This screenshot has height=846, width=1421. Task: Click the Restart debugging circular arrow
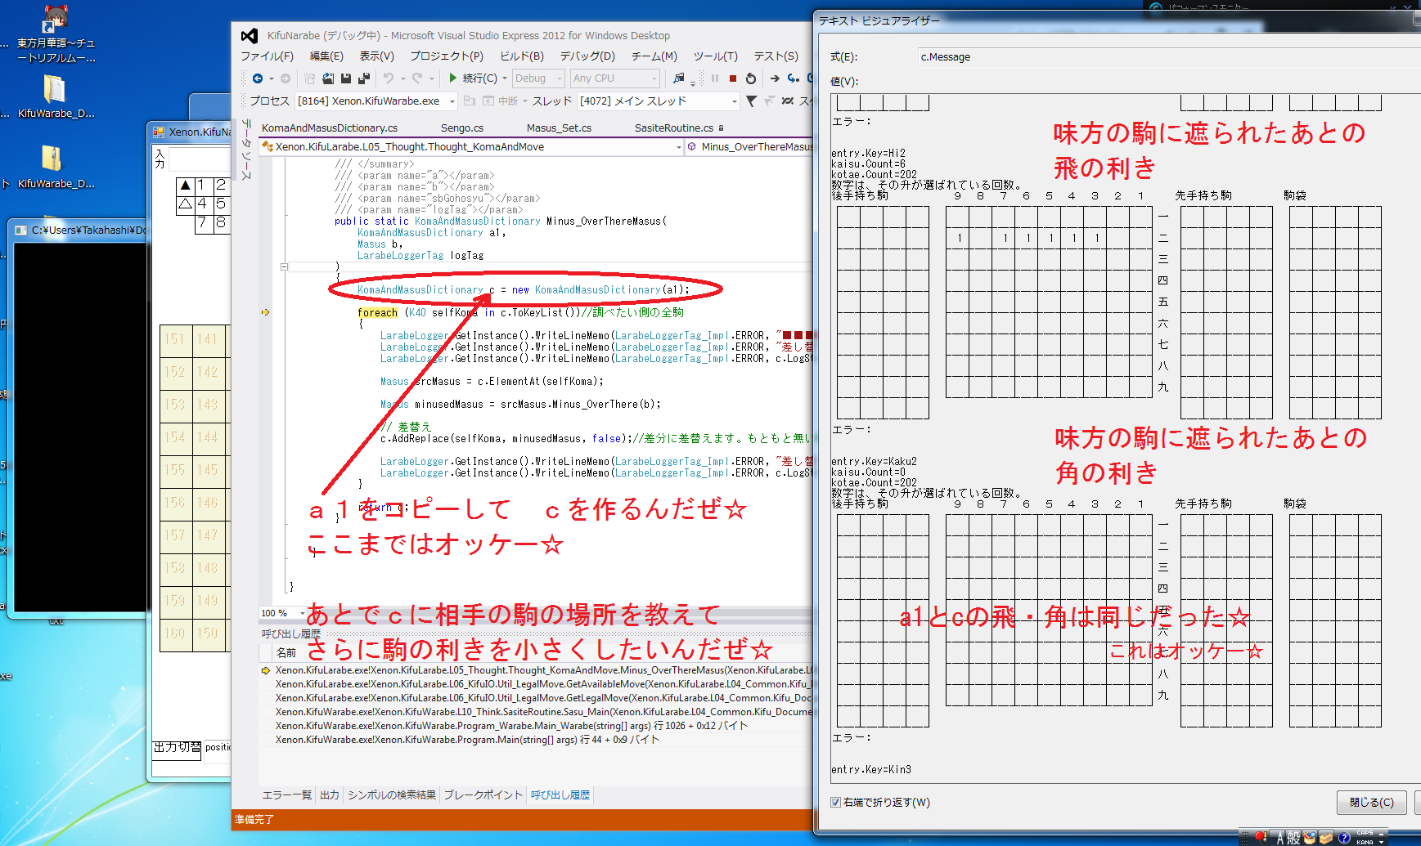point(751,78)
